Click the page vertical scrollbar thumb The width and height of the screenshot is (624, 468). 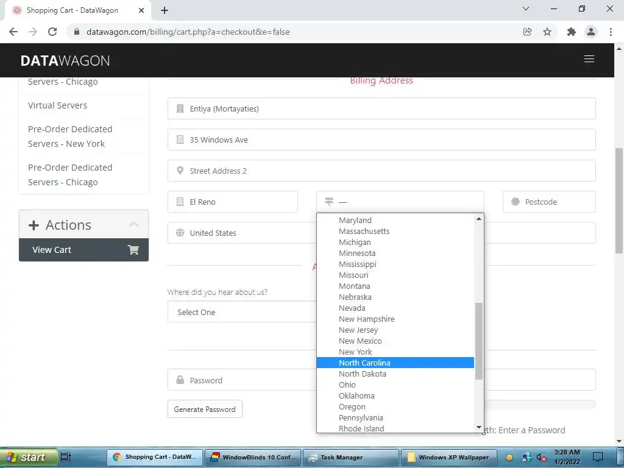[x=619, y=200]
